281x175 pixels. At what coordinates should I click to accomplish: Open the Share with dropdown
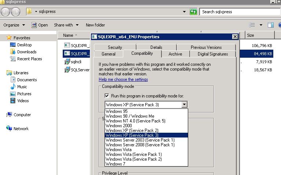click(x=66, y=25)
